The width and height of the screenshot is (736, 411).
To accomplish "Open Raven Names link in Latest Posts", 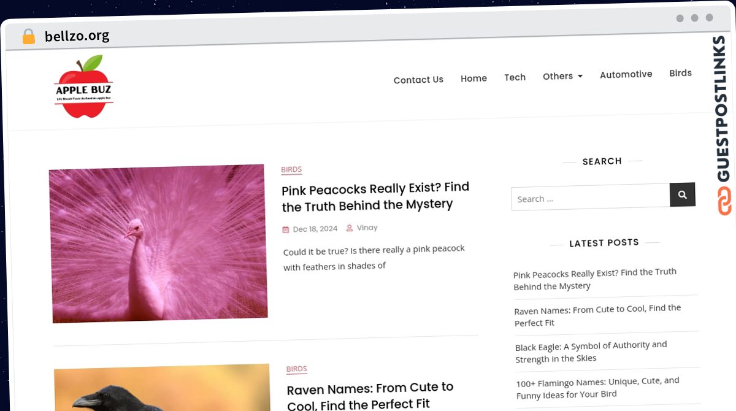I will [x=598, y=315].
